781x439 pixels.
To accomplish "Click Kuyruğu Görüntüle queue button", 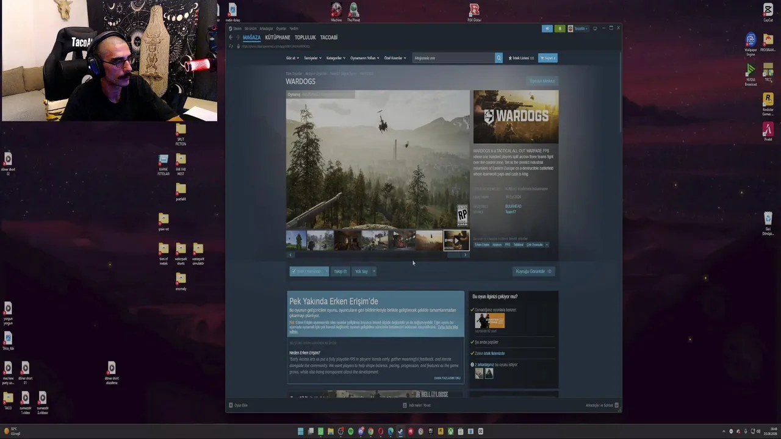I will pos(534,271).
